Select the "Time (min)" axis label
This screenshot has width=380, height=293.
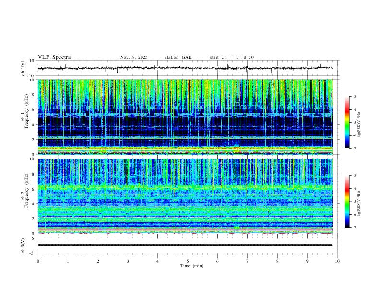click(192, 266)
